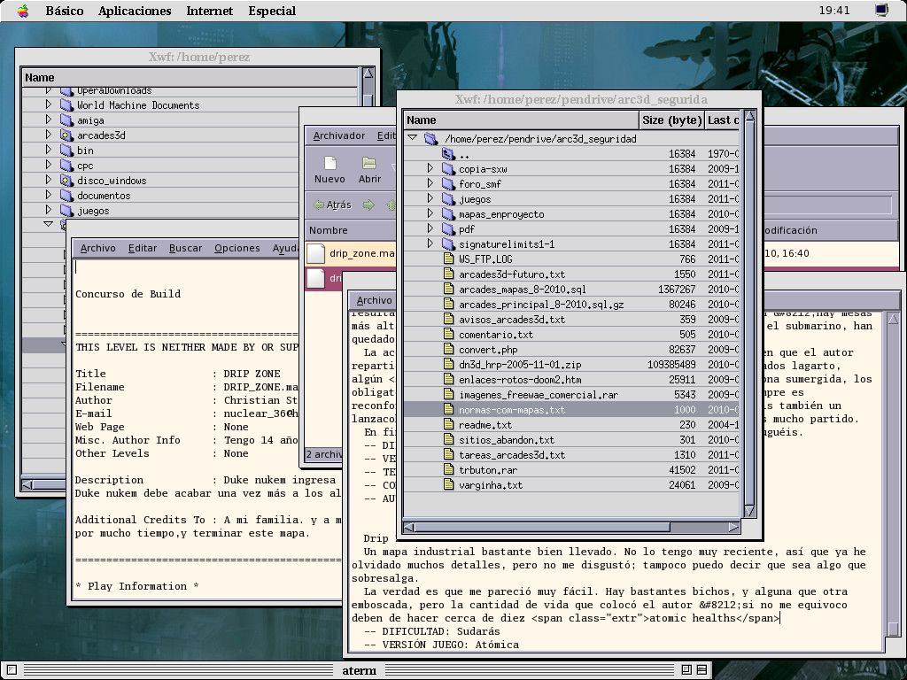This screenshot has height=680, width=907.
Task: Sort arc3d_seguridad list by Name column
Action: coord(521,120)
